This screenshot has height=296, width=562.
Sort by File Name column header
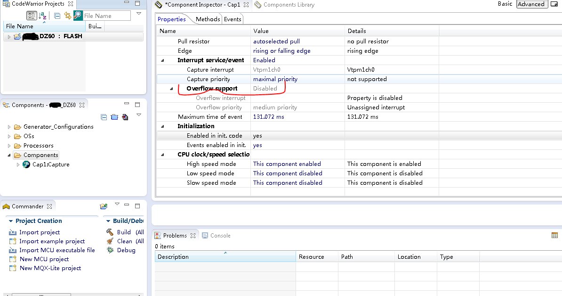(44, 26)
